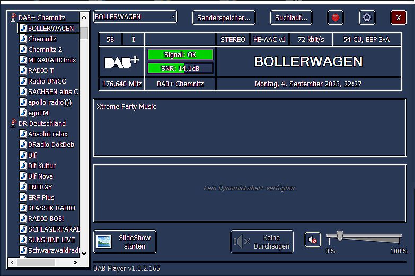Click the music note icon beside BOLLERWAGEN
Viewport: 415px width, 276px height.
[23, 28]
